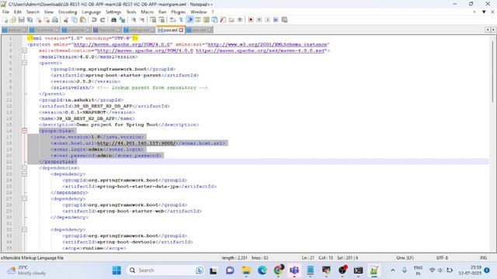Close the active pom.xml tab with its red X

181,30
